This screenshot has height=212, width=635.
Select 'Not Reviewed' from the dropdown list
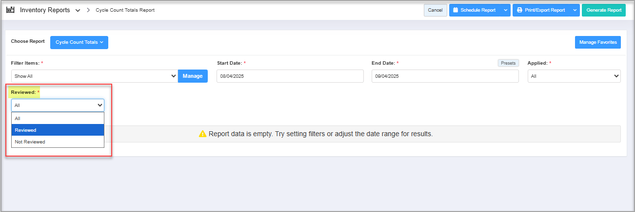tap(58, 142)
